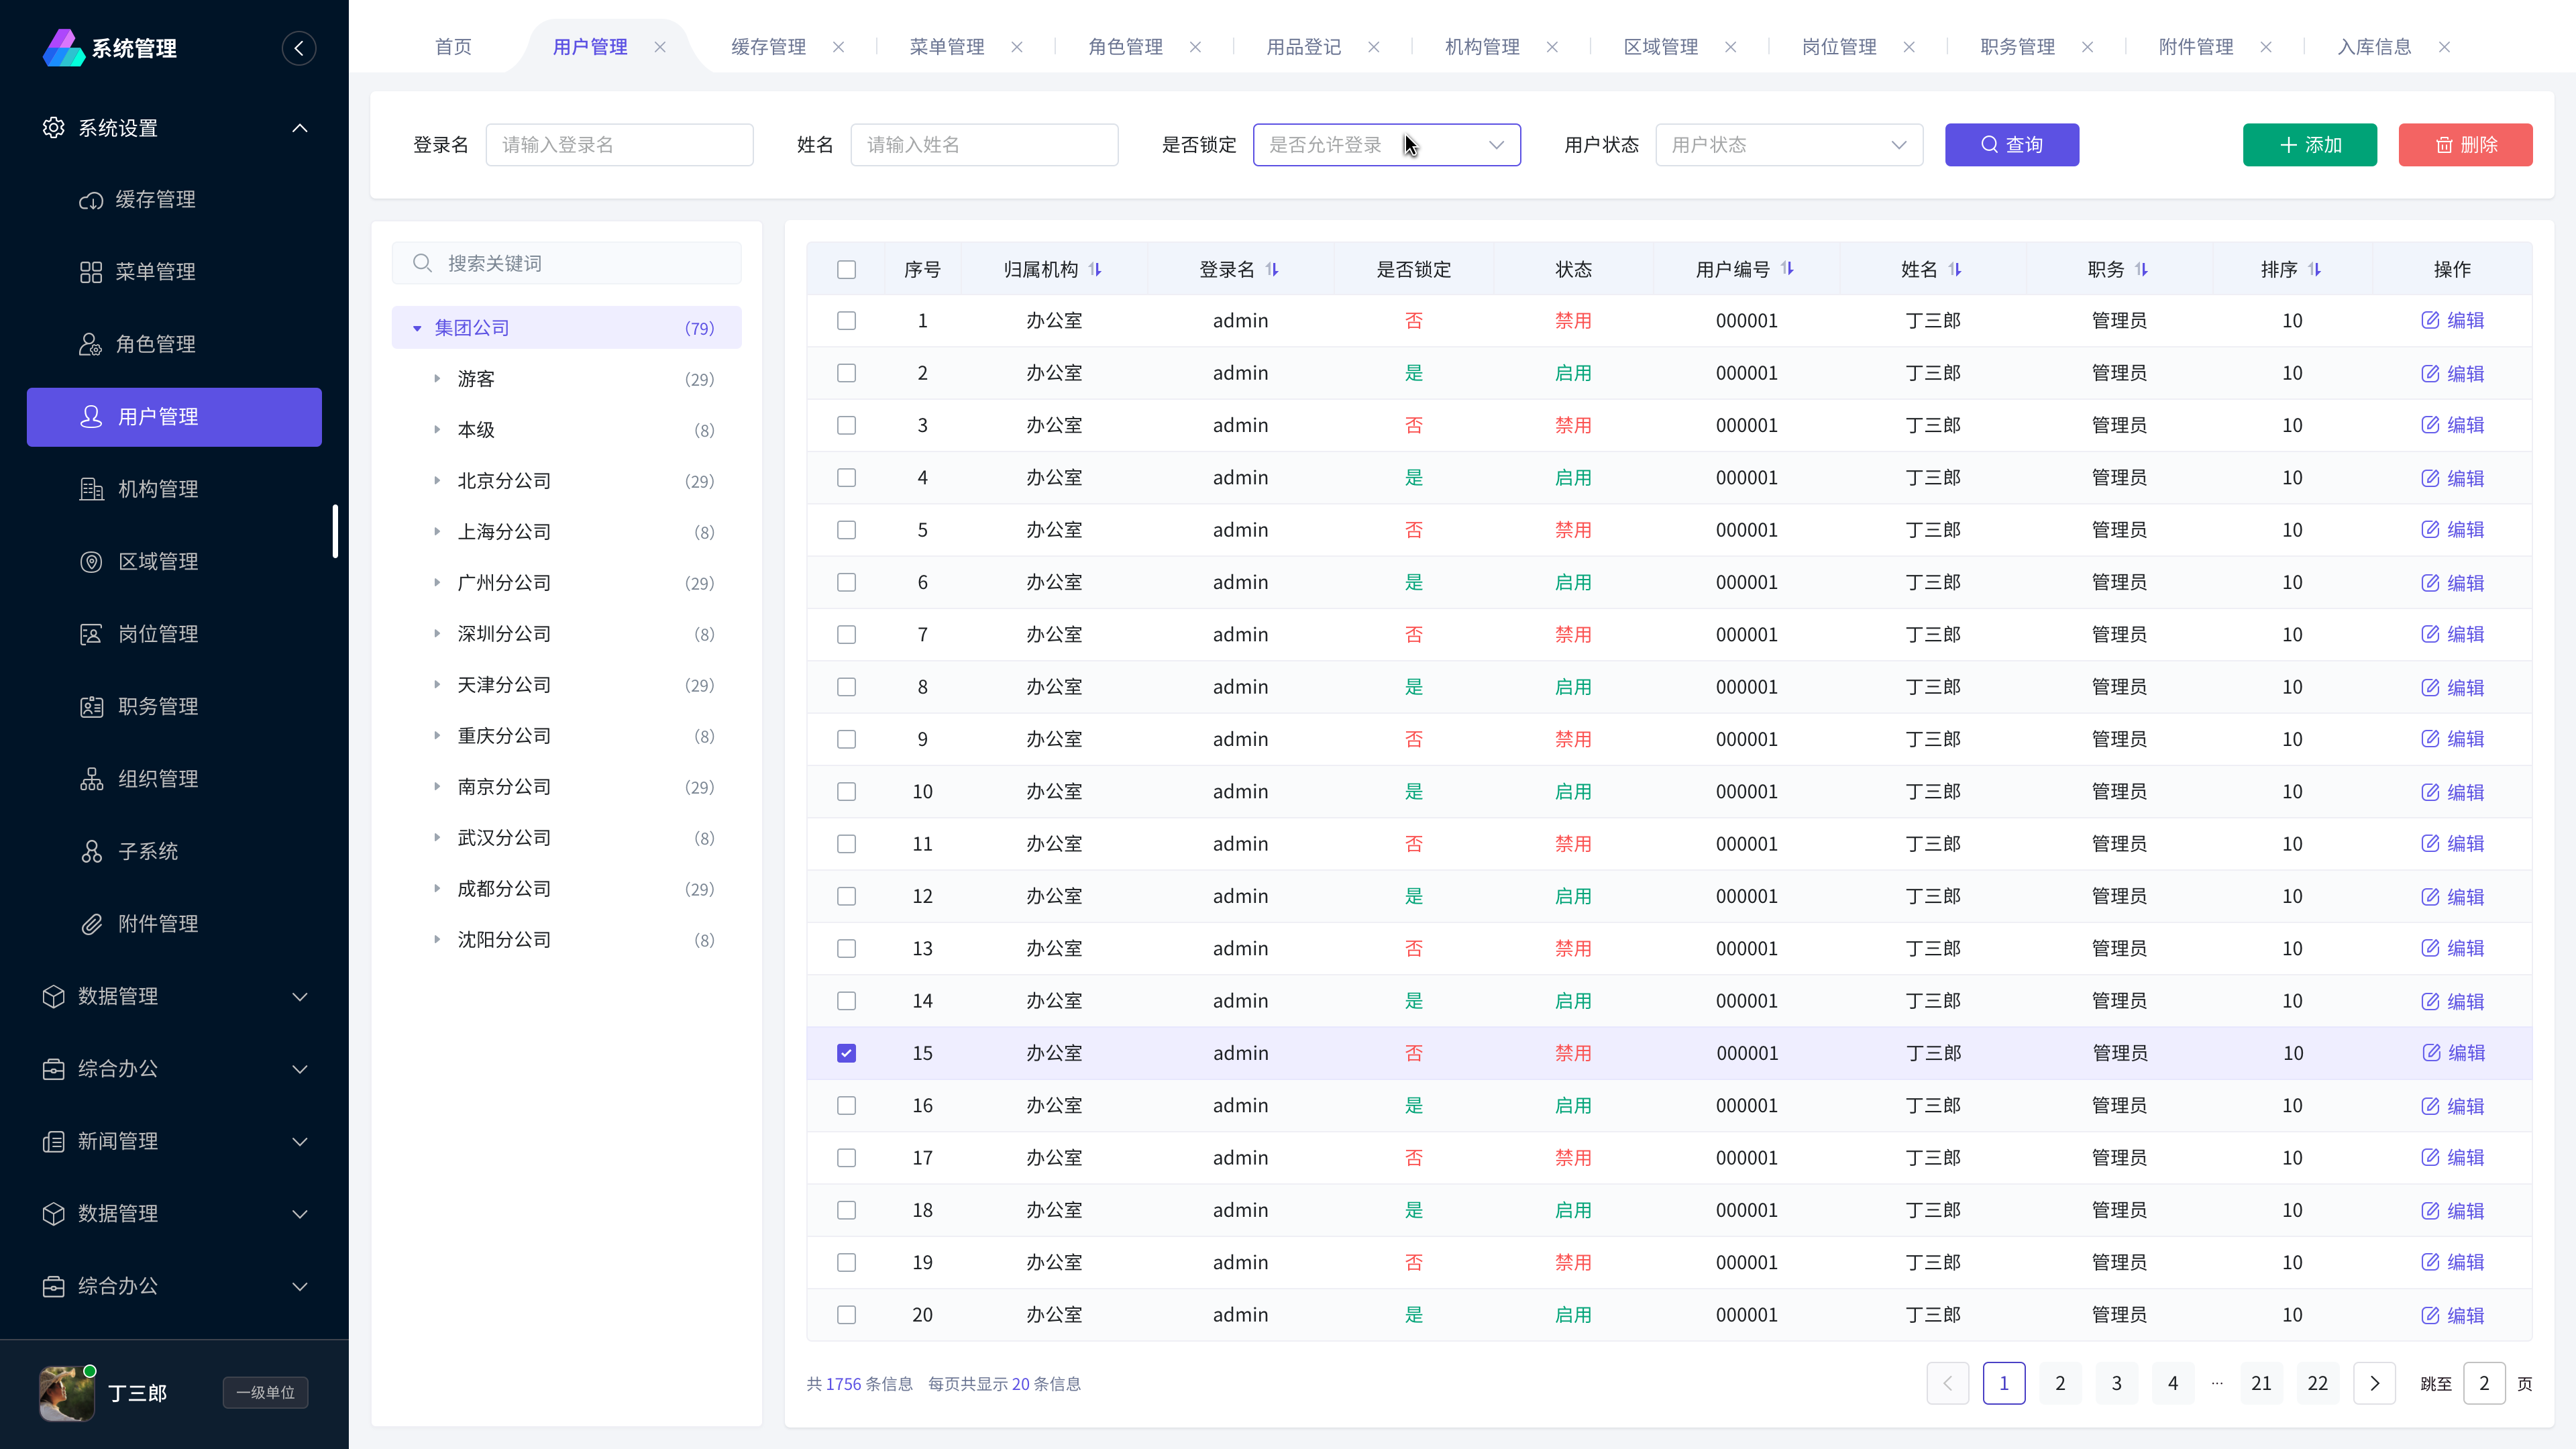
Task: Uncheck the checkbox for row 15
Action: tap(846, 1053)
